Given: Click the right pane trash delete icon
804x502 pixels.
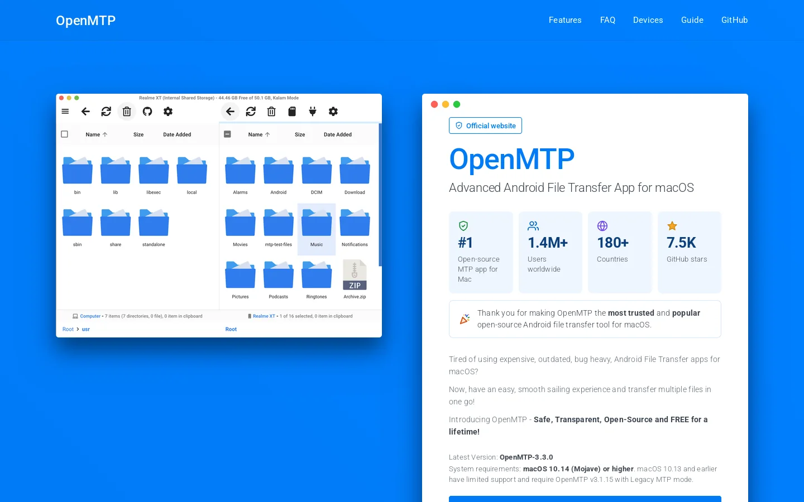Looking at the screenshot, I should (x=271, y=112).
